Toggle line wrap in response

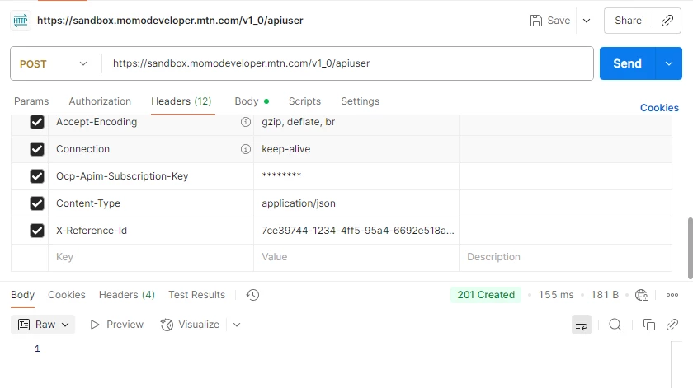click(582, 325)
